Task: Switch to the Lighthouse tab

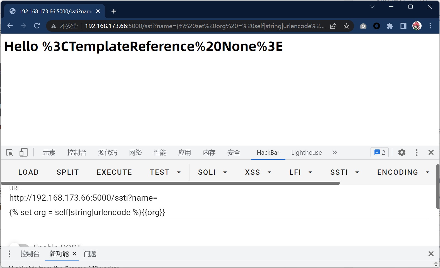Action: pyautogui.click(x=306, y=153)
